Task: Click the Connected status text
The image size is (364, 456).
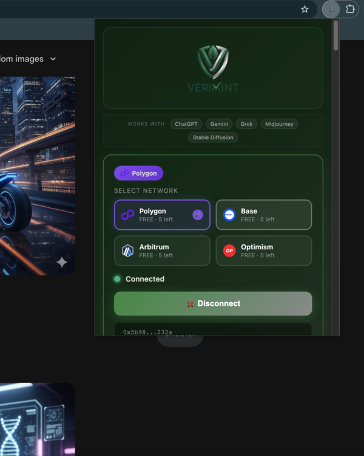Action: [145, 279]
